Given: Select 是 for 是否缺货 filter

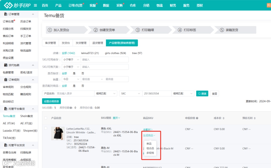Looking at the screenshot, I should coord(74,73).
